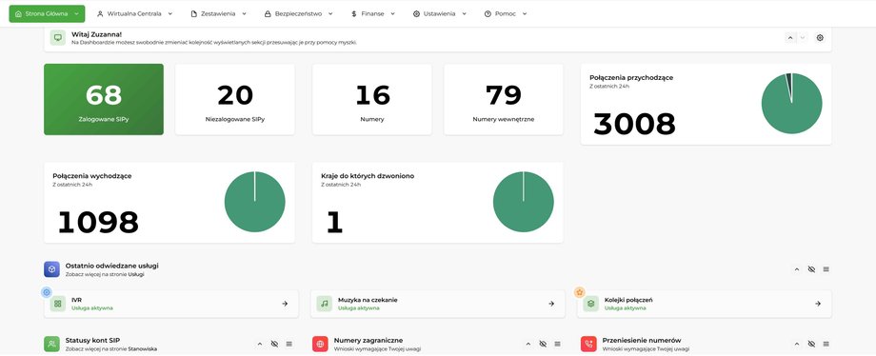
Task: Follow the Usługi link under recently visited
Action: 137,274
